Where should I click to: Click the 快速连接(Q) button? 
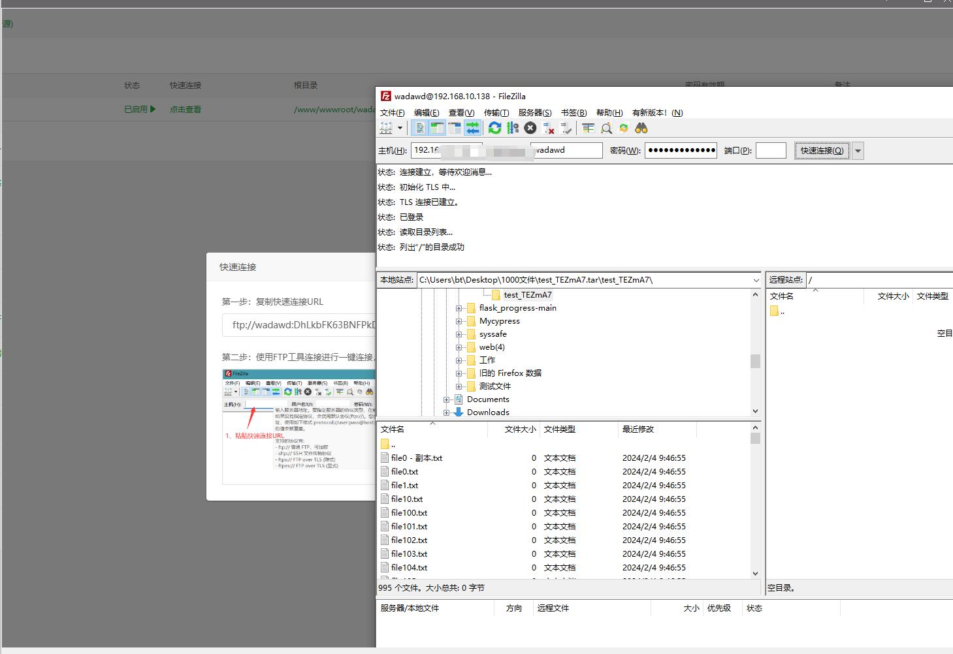click(822, 151)
